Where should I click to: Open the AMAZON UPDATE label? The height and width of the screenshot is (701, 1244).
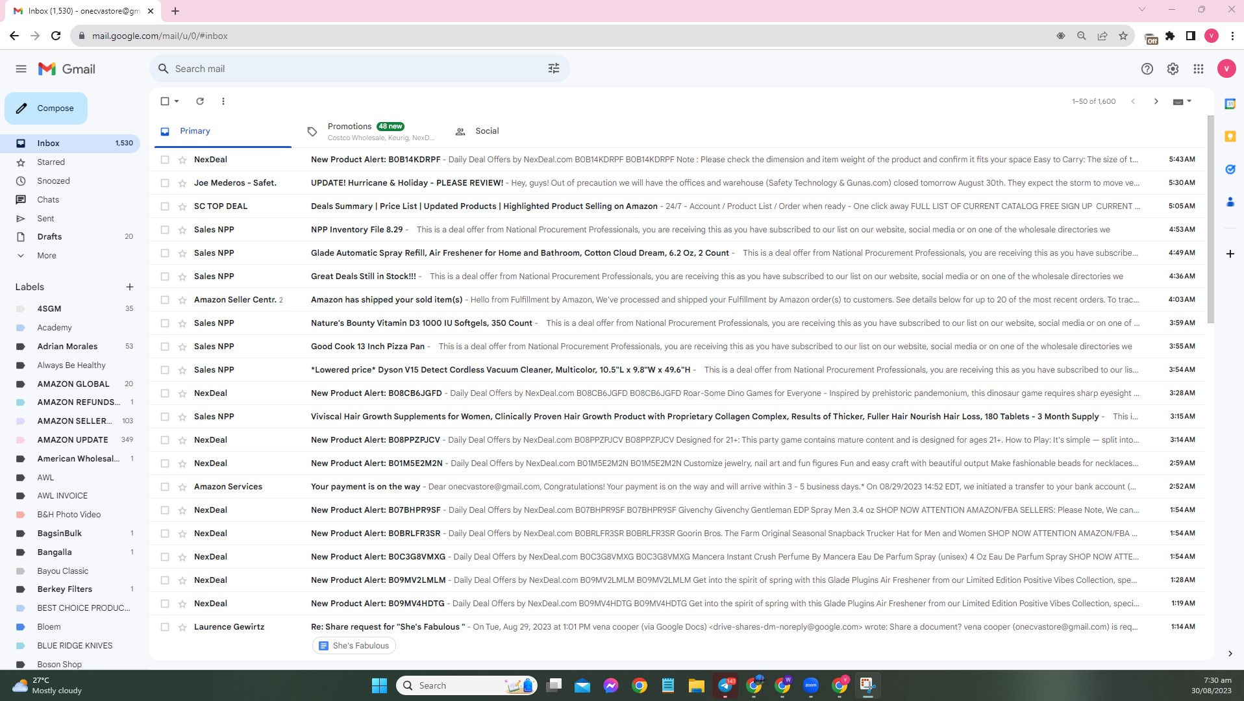[73, 440]
